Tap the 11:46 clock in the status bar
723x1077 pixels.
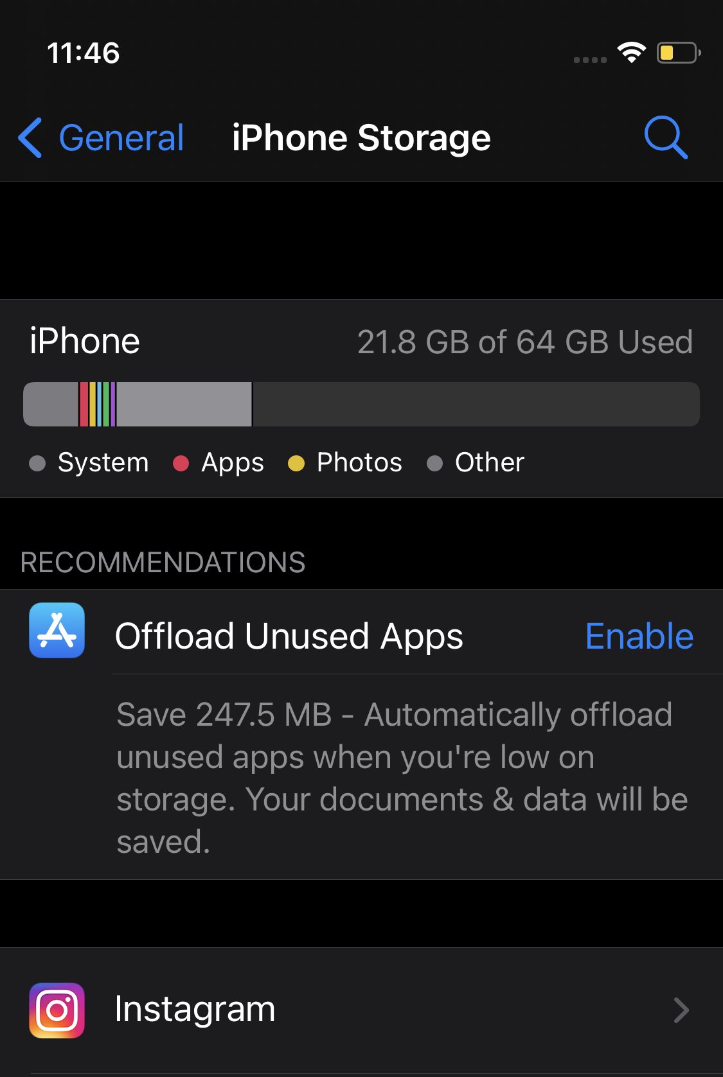tap(84, 53)
